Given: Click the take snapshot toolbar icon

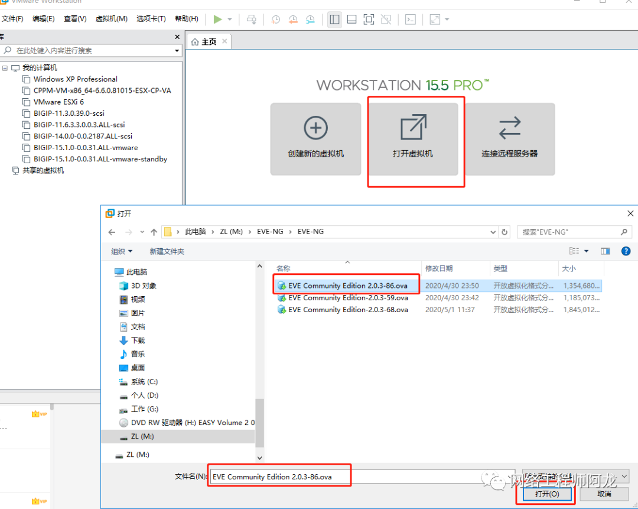Looking at the screenshot, I should coord(275,19).
